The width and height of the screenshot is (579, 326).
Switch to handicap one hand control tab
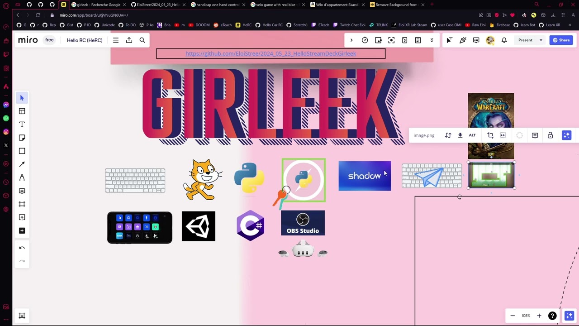click(218, 5)
